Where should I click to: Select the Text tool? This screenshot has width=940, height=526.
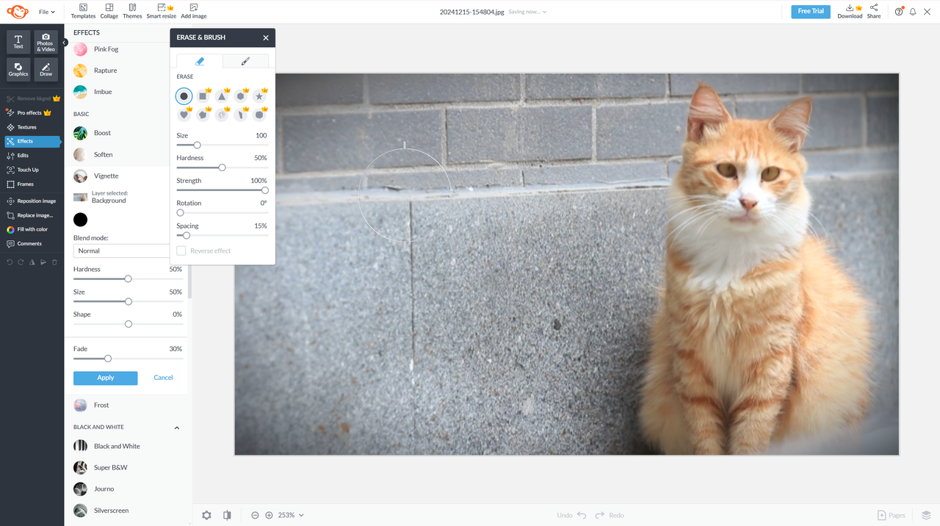coord(18,41)
